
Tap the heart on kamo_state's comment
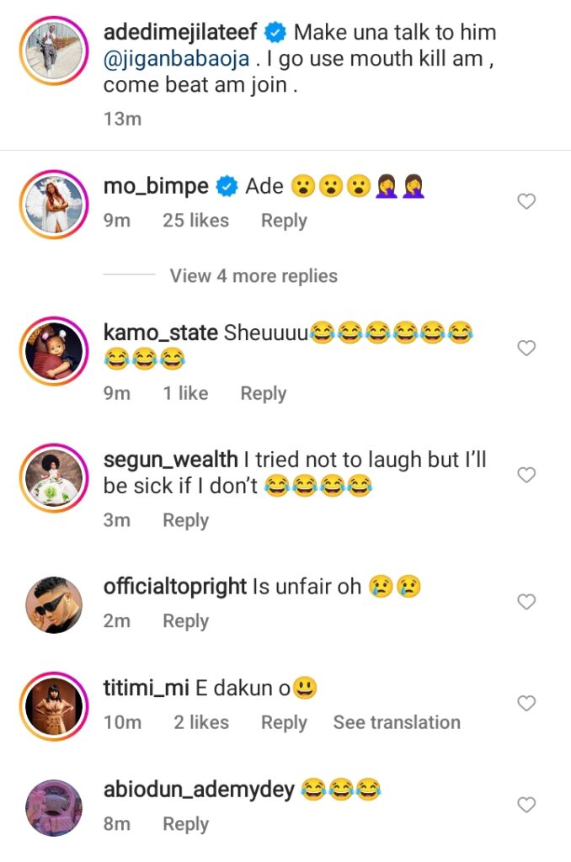(x=526, y=348)
